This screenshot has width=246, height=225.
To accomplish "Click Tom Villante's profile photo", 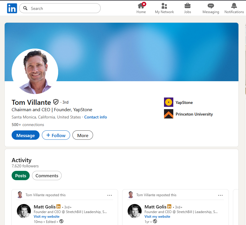I will click(35, 72).
